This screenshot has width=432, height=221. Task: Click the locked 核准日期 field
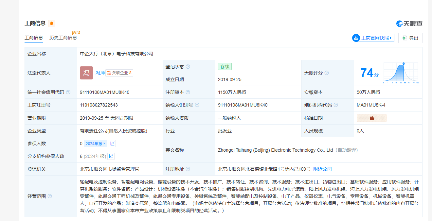coord(371,118)
